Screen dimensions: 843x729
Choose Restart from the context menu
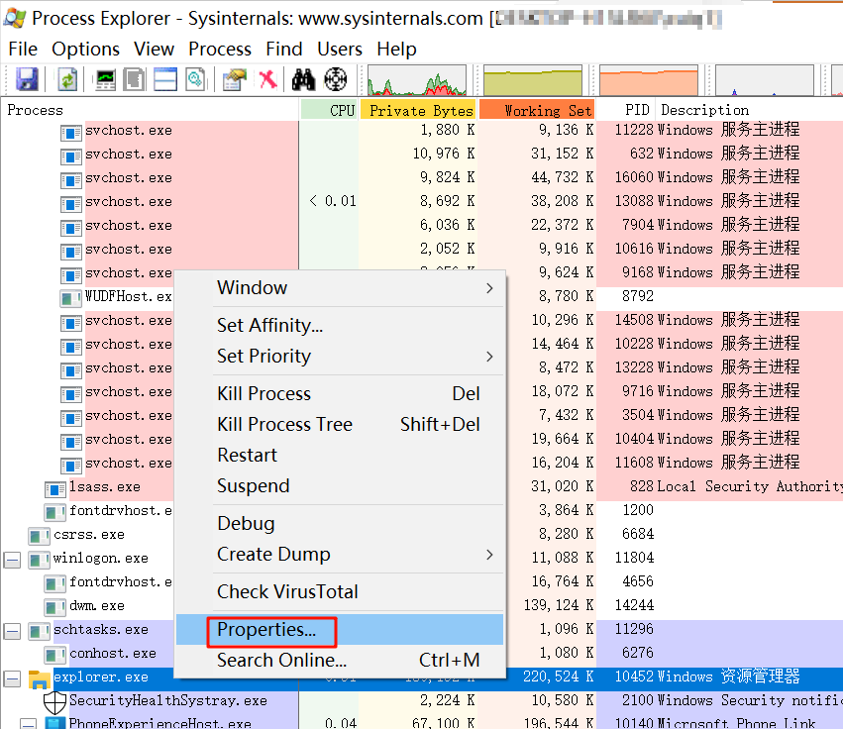point(340,455)
